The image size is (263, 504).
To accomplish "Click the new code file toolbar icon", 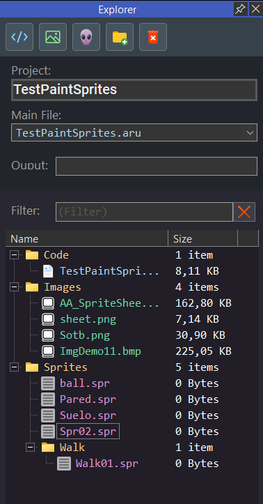I will click(x=19, y=37).
